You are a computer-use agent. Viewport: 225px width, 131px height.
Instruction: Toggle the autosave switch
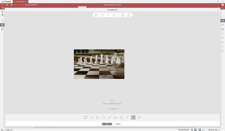click(x=25, y=5)
